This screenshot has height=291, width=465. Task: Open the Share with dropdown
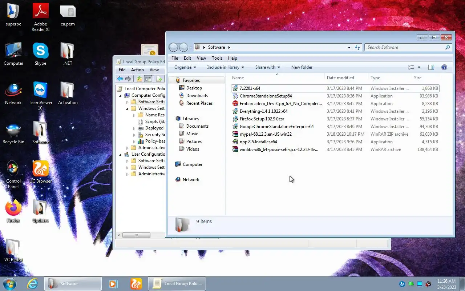click(268, 67)
